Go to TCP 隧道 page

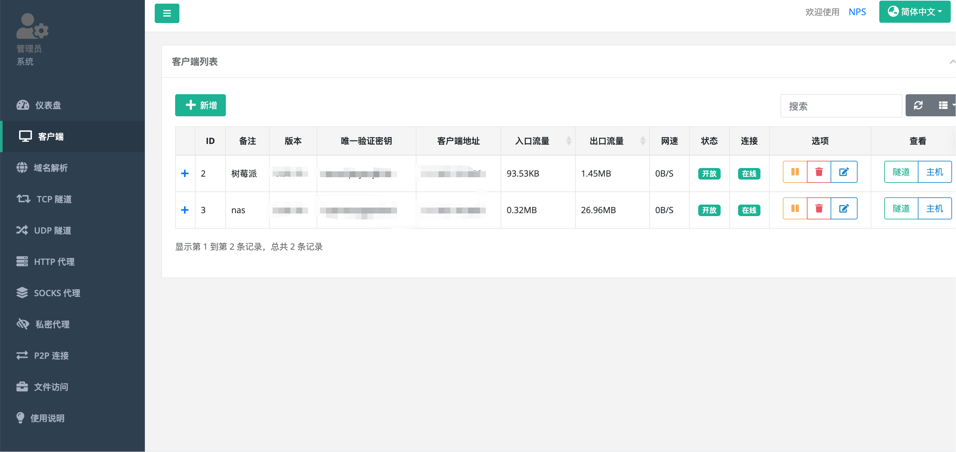72,199
